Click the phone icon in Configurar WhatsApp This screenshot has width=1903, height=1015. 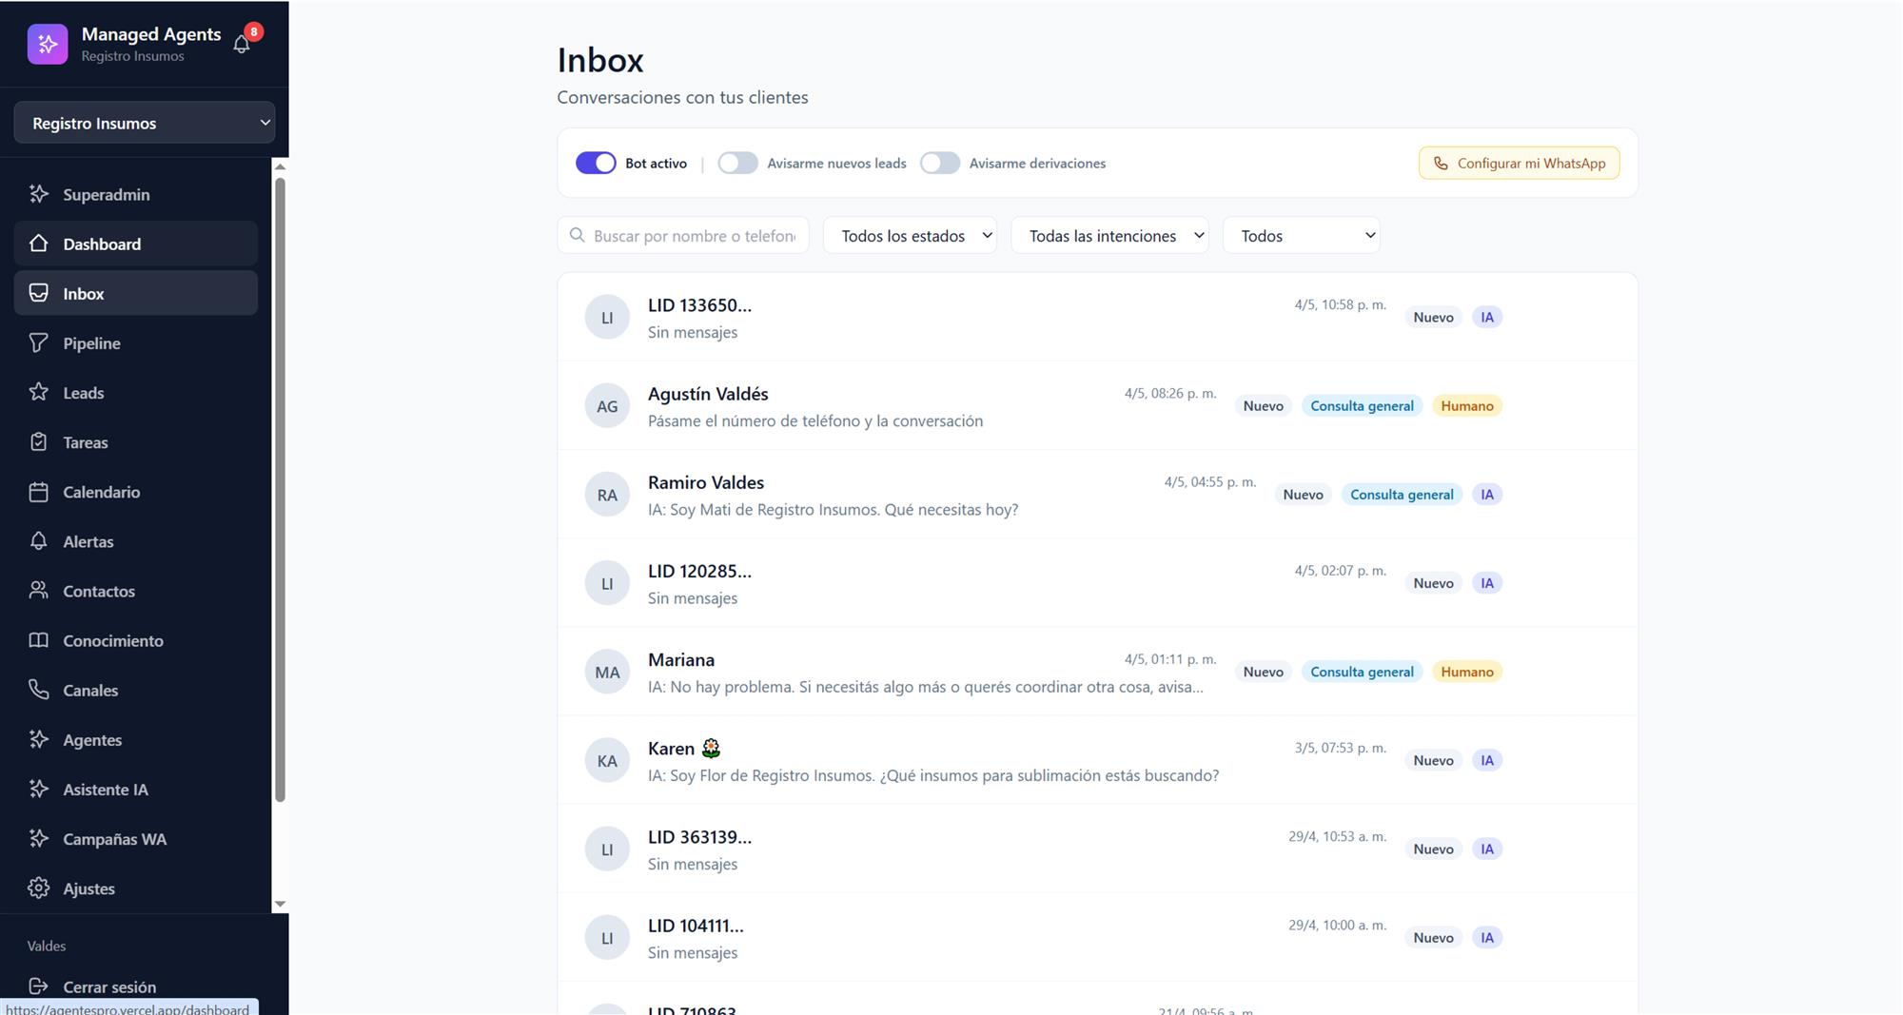(x=1441, y=164)
